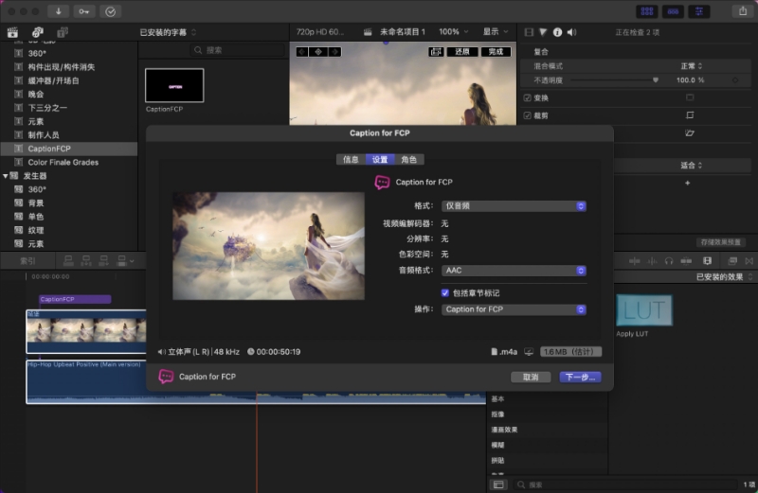Click the background tasks checkmark icon
The width and height of the screenshot is (758, 493).
[x=111, y=11]
